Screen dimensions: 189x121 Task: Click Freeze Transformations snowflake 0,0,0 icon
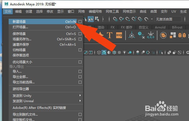pyautogui.click(x=151, y=35)
